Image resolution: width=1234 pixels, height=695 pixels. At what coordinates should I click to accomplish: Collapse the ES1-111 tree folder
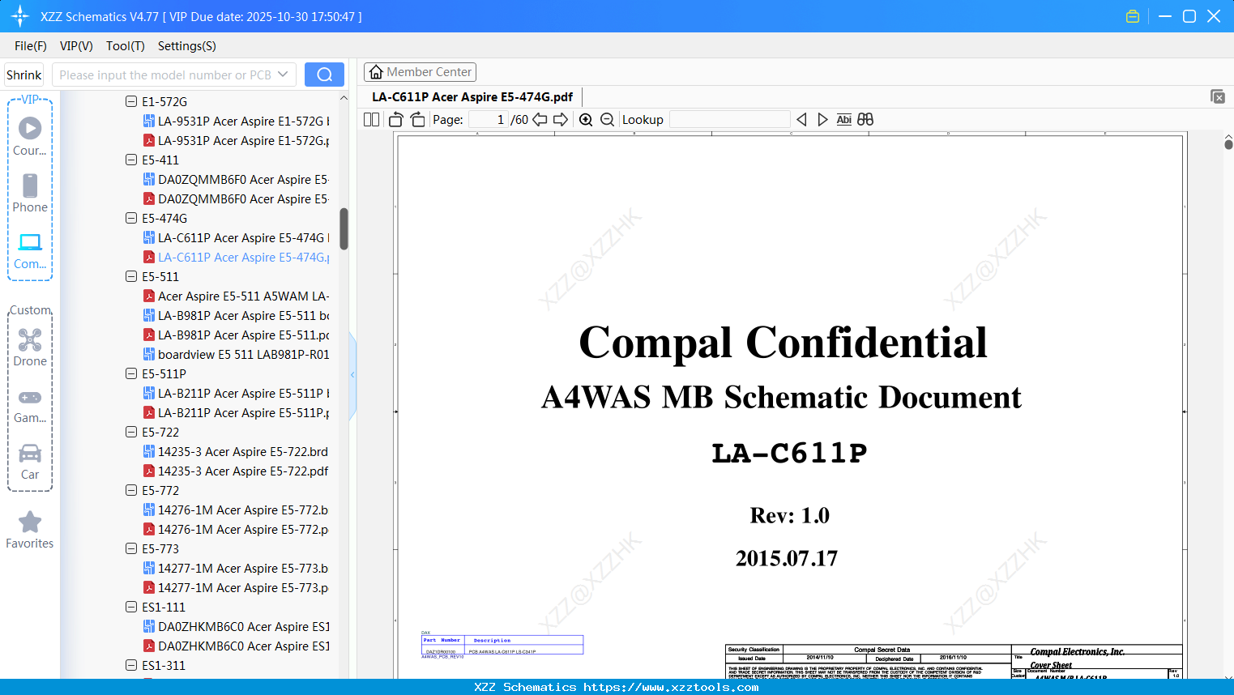click(131, 607)
